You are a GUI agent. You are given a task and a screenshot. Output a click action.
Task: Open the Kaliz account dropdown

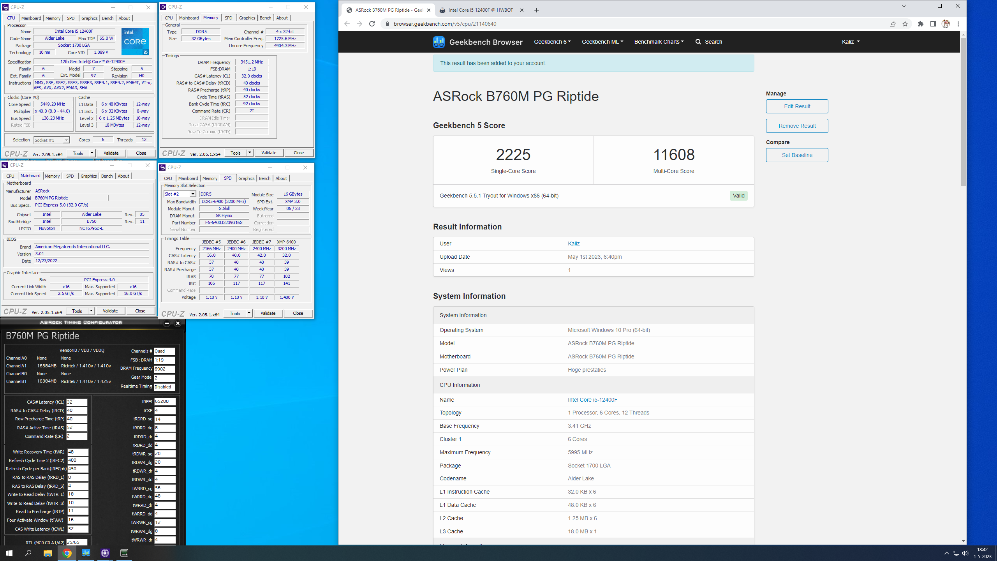tap(851, 42)
